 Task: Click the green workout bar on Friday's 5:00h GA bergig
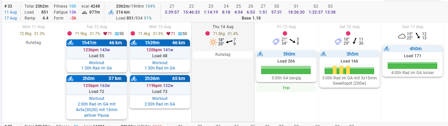coord(286,70)
